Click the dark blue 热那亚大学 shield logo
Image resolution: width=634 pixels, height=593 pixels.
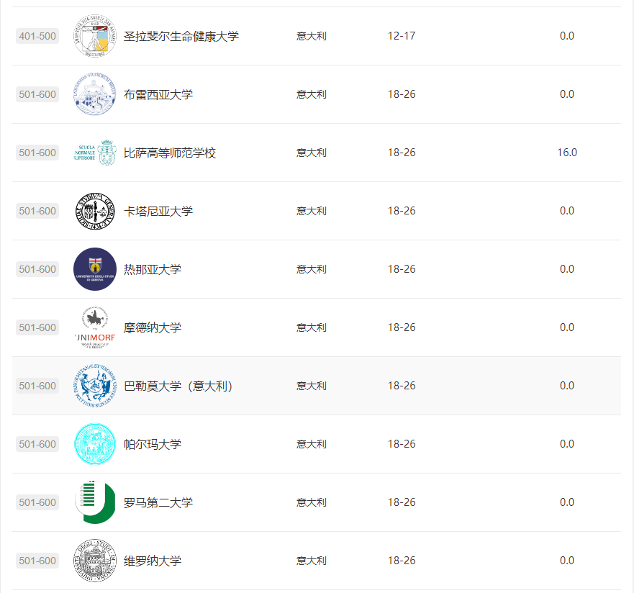[94, 268]
